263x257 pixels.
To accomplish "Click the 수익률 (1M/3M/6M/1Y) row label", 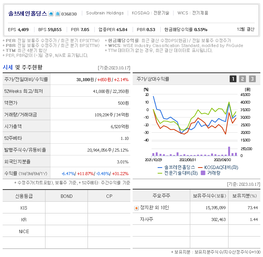I will (26, 174).
